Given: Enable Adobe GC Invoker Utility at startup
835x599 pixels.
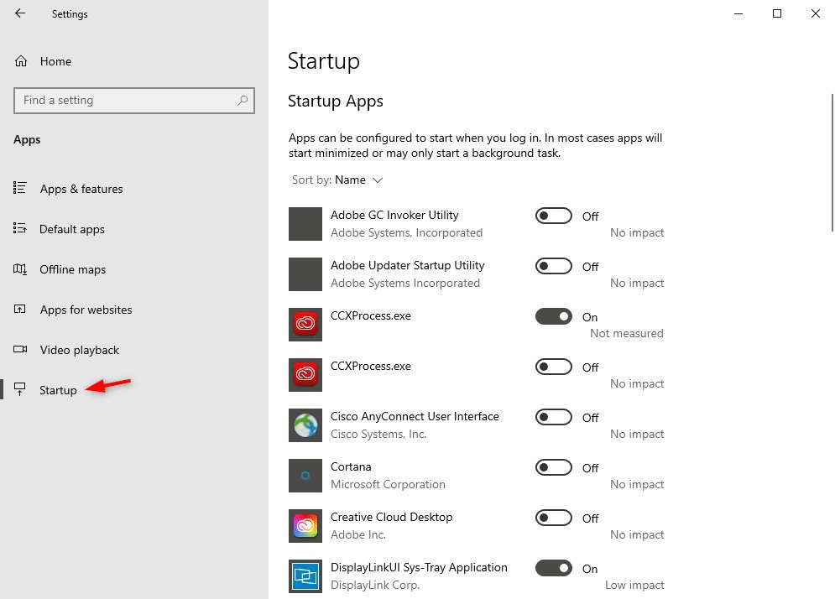Looking at the screenshot, I should coord(553,216).
